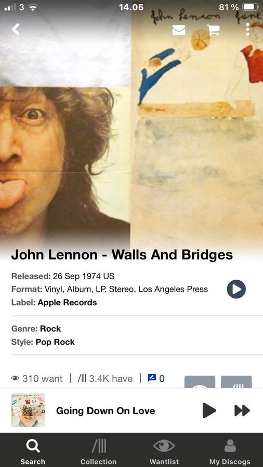Open the Pop Rock style link
The image size is (263, 467).
[55, 342]
